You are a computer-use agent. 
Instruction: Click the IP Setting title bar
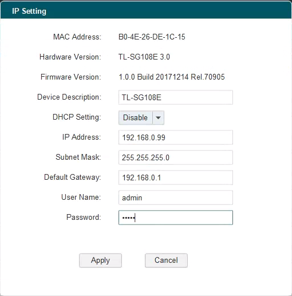[146, 11]
